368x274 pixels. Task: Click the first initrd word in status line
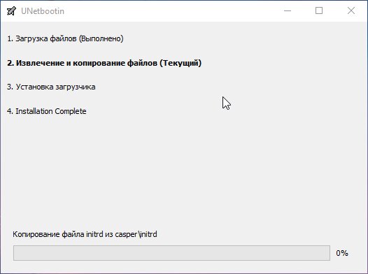94,234
